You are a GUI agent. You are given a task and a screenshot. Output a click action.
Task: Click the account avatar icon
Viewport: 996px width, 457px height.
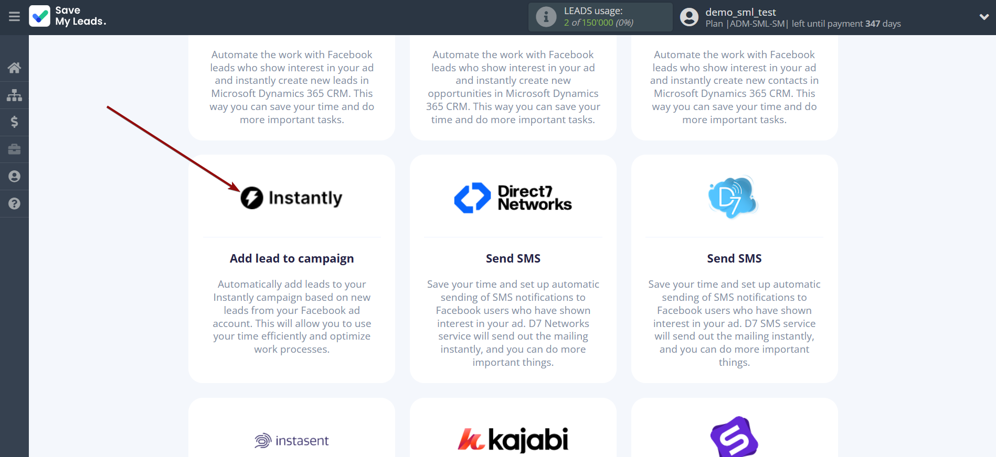point(689,17)
